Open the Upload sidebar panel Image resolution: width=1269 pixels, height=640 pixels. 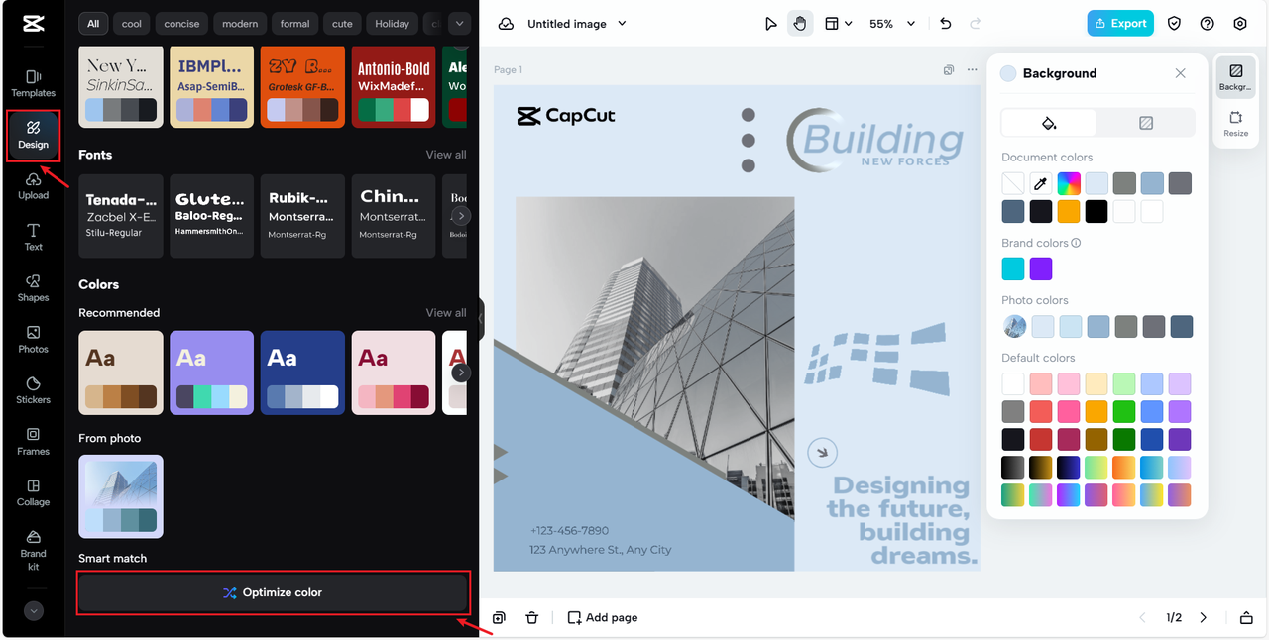33,186
